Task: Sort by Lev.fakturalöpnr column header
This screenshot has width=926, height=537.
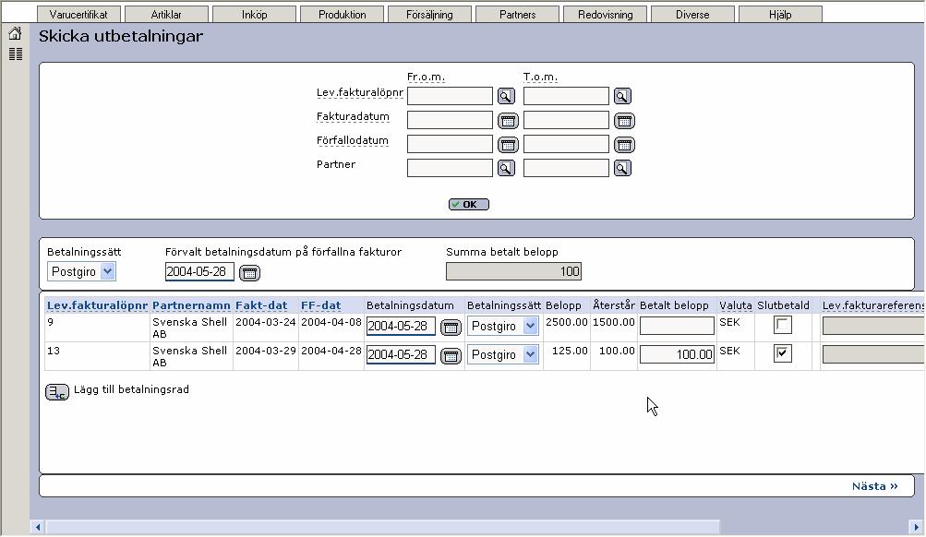Action: (98, 305)
